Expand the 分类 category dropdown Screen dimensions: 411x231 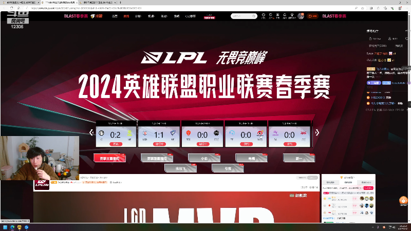click(x=138, y=16)
